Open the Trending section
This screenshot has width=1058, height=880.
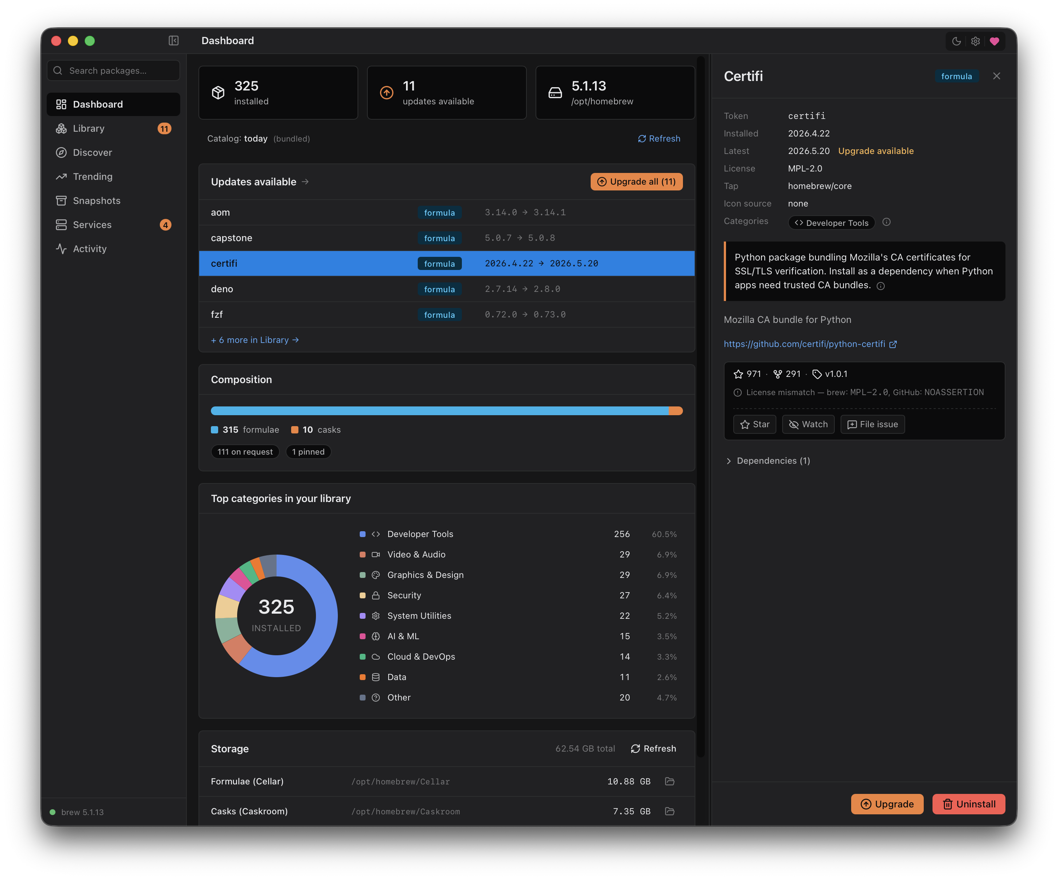tap(113, 176)
